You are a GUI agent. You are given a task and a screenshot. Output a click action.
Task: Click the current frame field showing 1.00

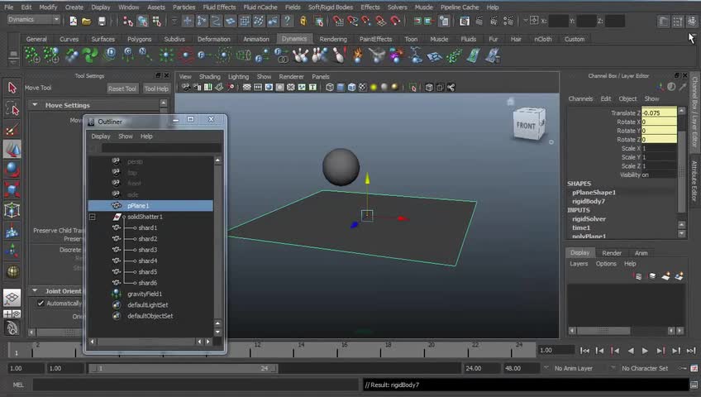(x=555, y=350)
